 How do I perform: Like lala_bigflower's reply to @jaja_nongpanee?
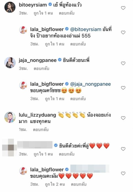(x=123, y=88)
